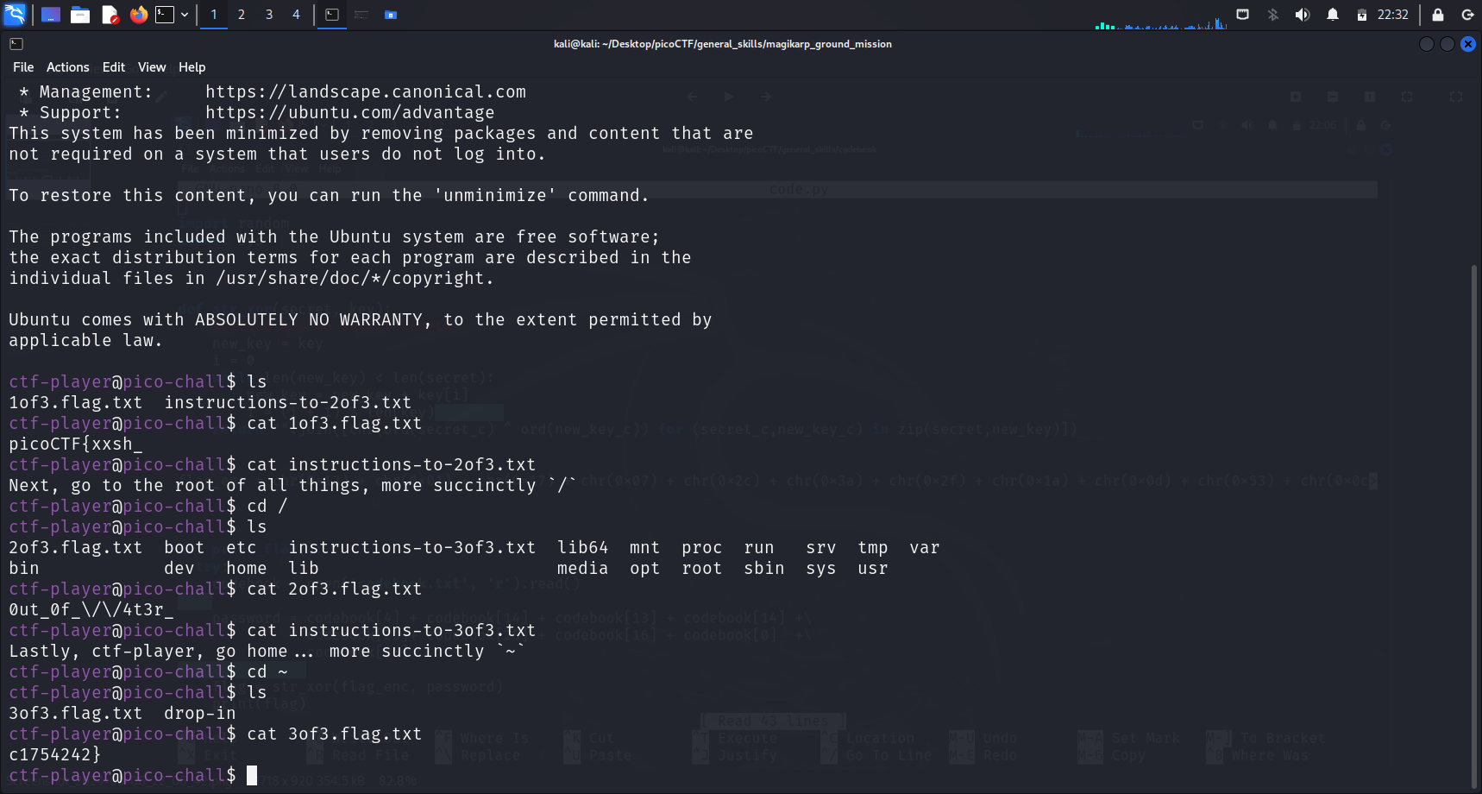Screen dimensions: 1482x794
Task: Launch Firefox from the panel
Action: tap(138, 15)
